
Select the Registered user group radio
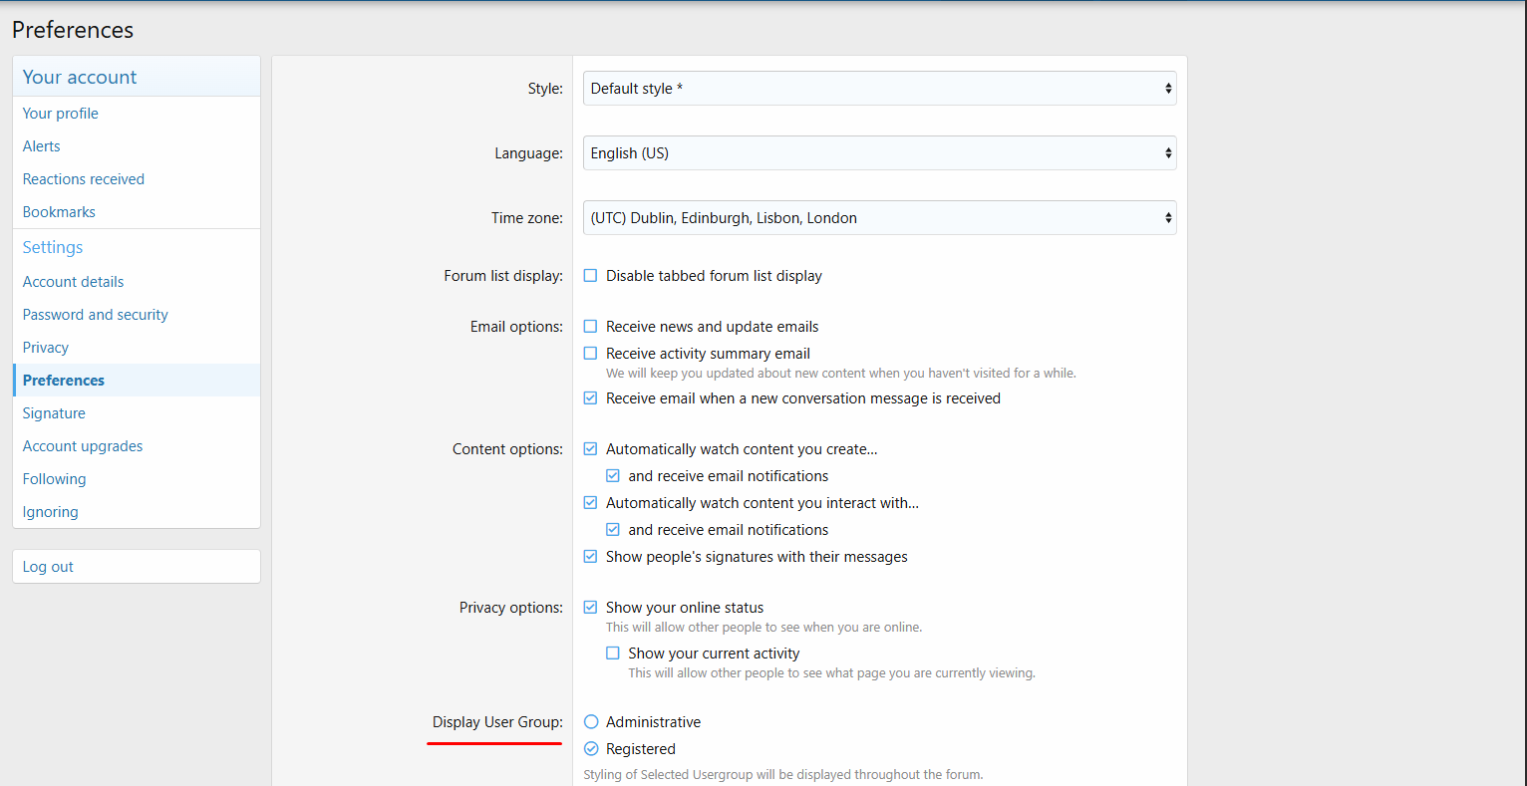[591, 749]
